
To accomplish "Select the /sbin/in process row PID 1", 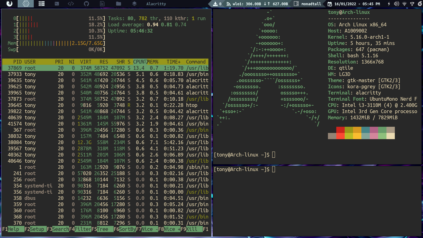I will pos(105,167).
